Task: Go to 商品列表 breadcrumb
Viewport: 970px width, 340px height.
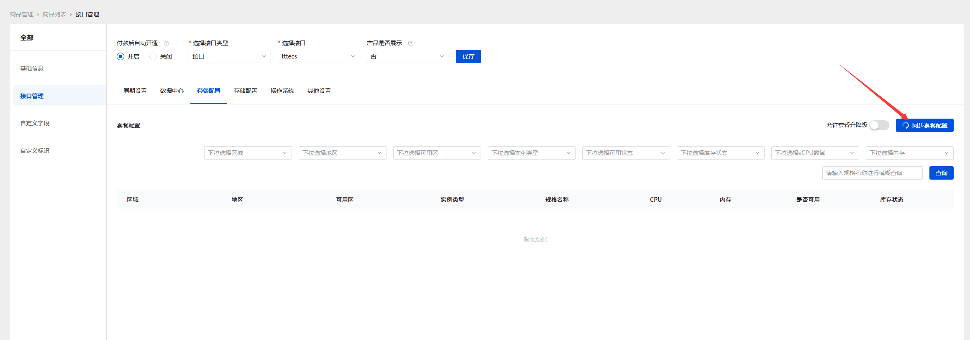Action: [x=54, y=14]
